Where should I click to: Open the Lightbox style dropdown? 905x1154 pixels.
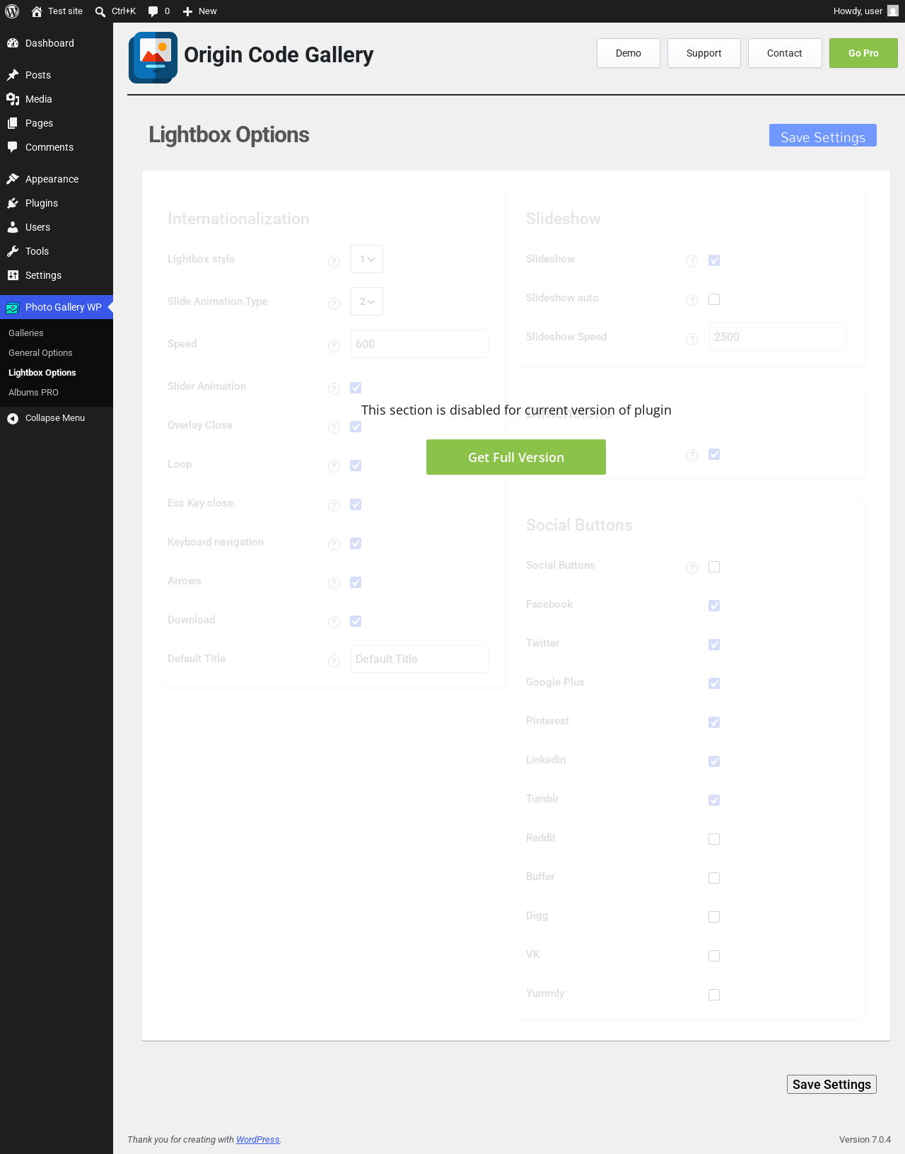[367, 259]
